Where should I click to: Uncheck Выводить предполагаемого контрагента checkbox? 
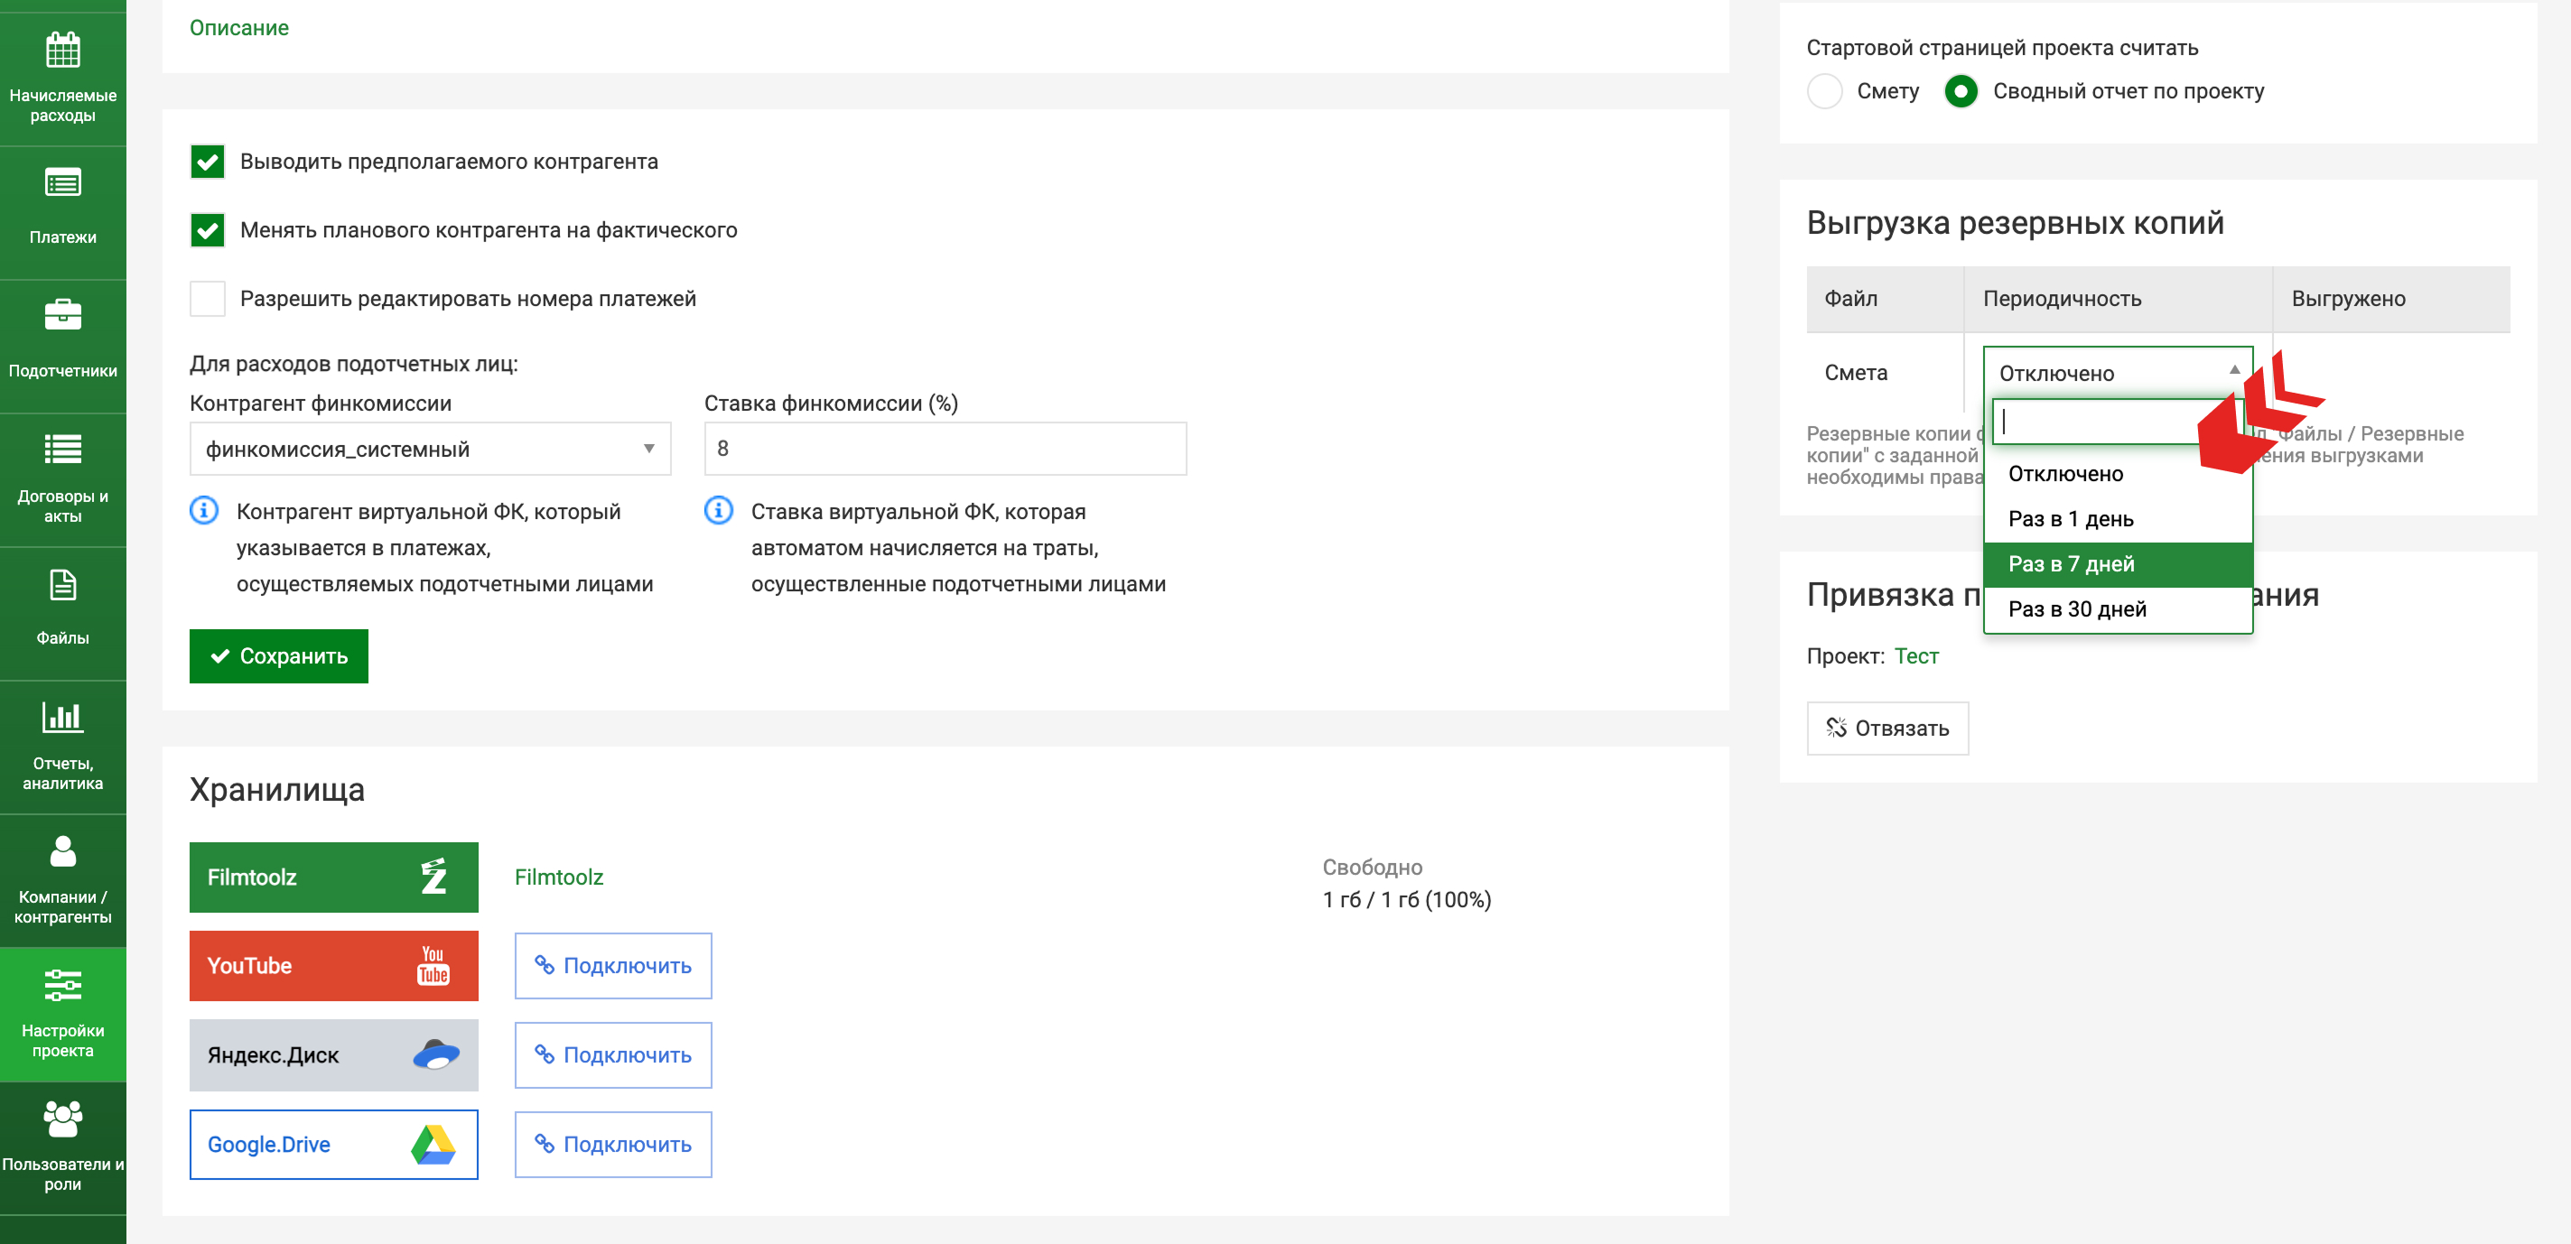208,162
